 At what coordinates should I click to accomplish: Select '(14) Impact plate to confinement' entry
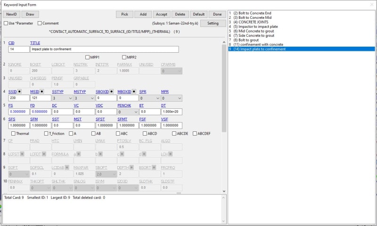click(x=301, y=49)
